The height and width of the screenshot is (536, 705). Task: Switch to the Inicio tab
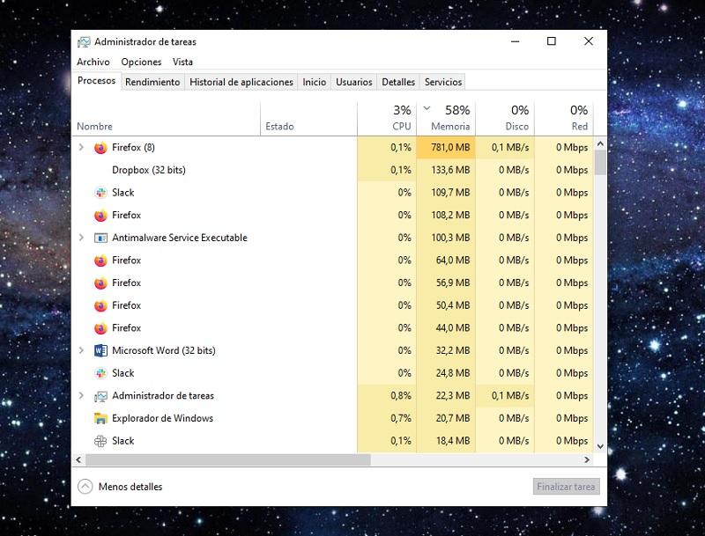pos(314,82)
